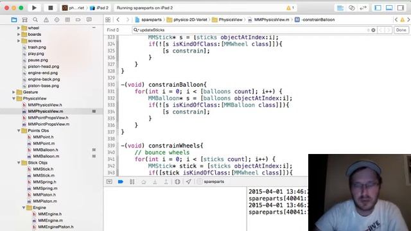The height and width of the screenshot is (231, 411).
Task: Select the Standard editor
Action: coord(340,8)
